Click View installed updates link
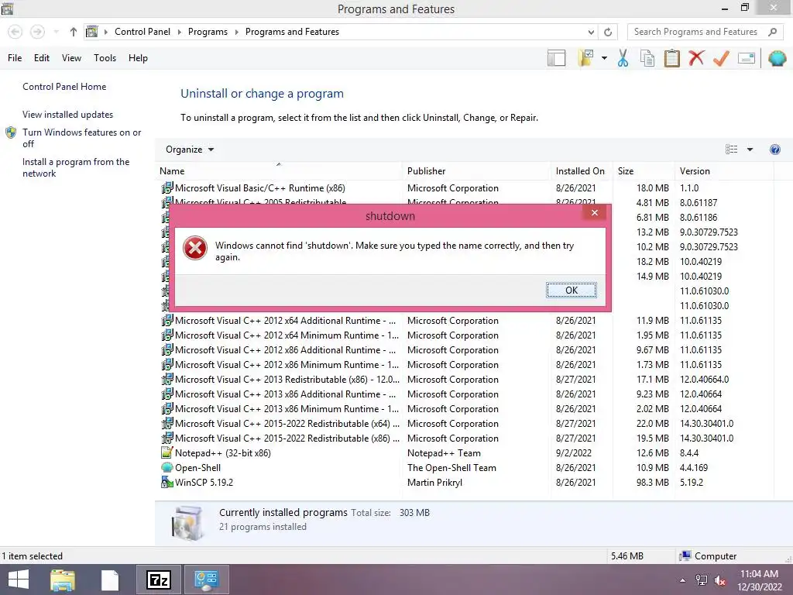This screenshot has height=595, width=793. pyautogui.click(x=67, y=115)
